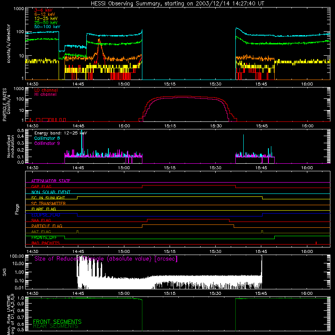The image size is (335, 335).
Task: Click the 'PARTICLE RATES Counts/s' axis label
Action: (6, 105)
